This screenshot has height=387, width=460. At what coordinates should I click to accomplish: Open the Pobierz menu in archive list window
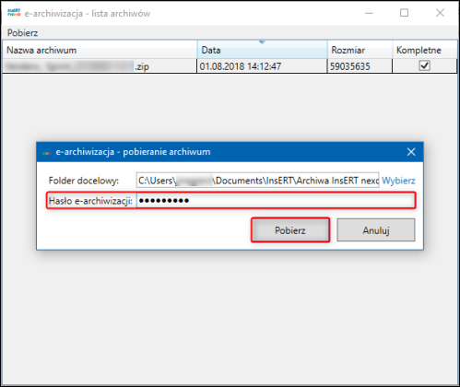point(22,33)
